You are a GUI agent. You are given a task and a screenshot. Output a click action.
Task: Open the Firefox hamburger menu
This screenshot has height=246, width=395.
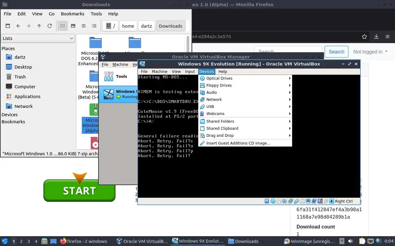pyautogui.click(x=388, y=37)
